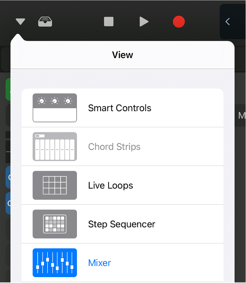Tap the Chord Strips keyboard icon
Viewport: 246px width, 283px height.
click(x=54, y=147)
